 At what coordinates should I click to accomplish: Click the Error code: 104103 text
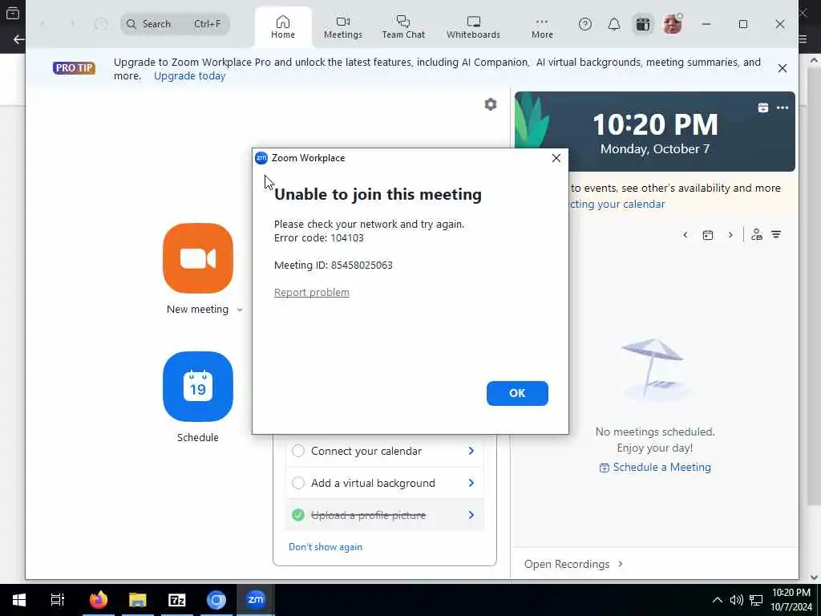pos(318,237)
